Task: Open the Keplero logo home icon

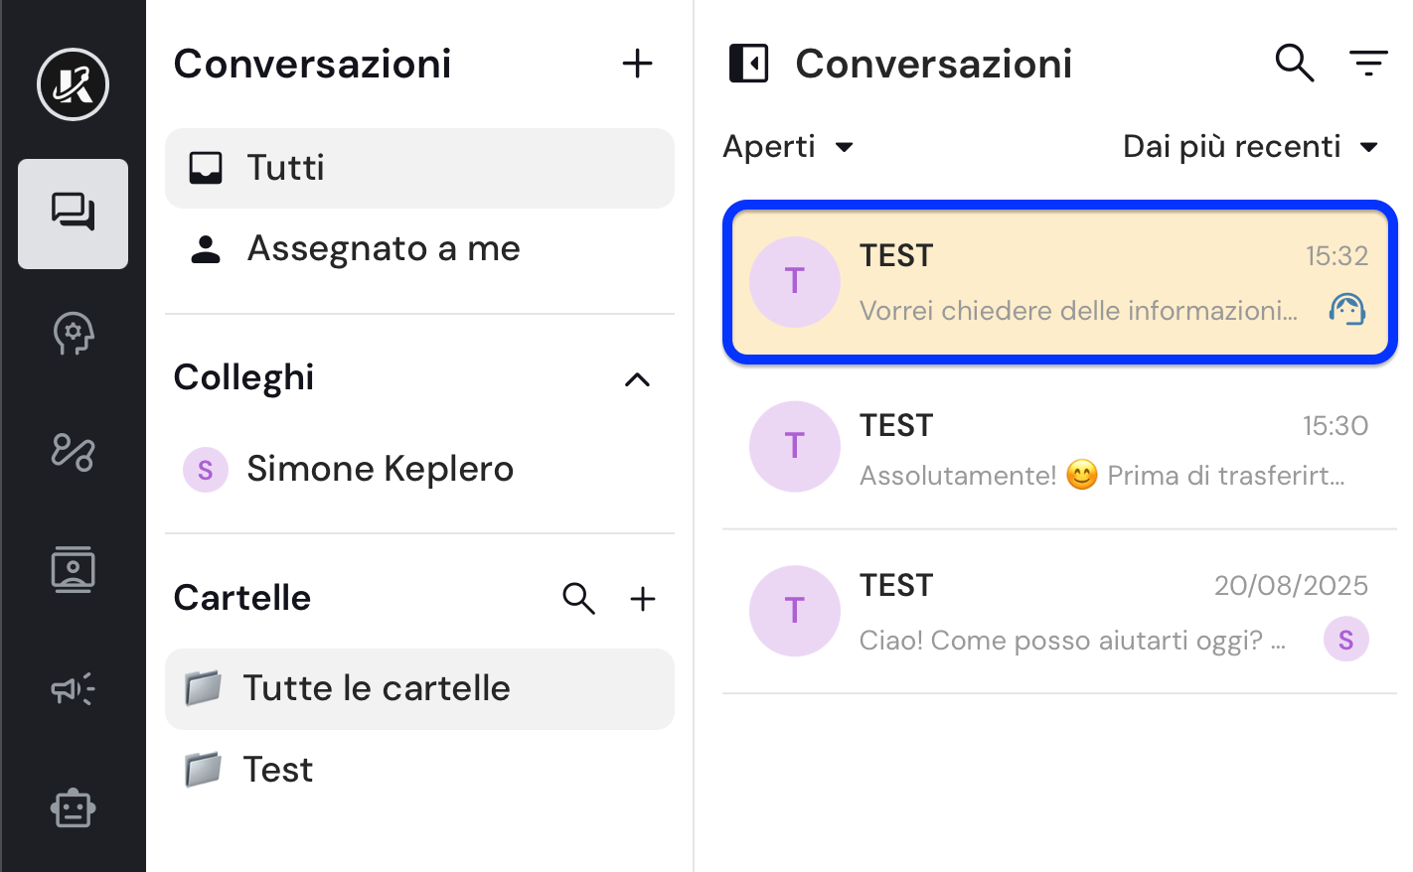Action: pos(73,84)
